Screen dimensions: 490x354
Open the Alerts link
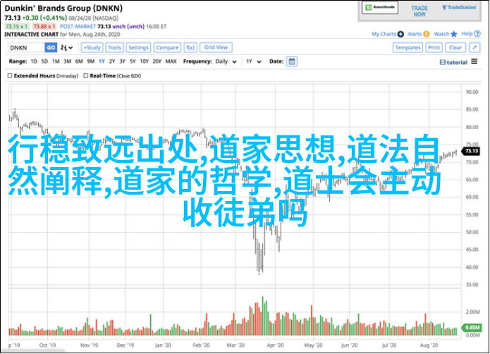415,34
